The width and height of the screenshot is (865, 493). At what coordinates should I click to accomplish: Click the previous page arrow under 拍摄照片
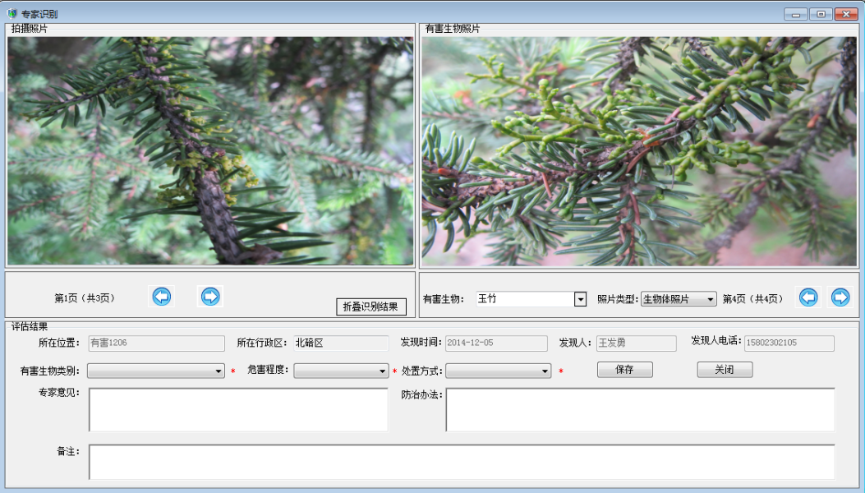pyautogui.click(x=161, y=297)
